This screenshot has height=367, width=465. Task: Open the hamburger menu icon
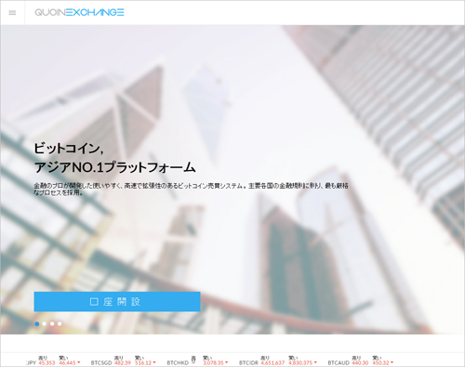12,13
